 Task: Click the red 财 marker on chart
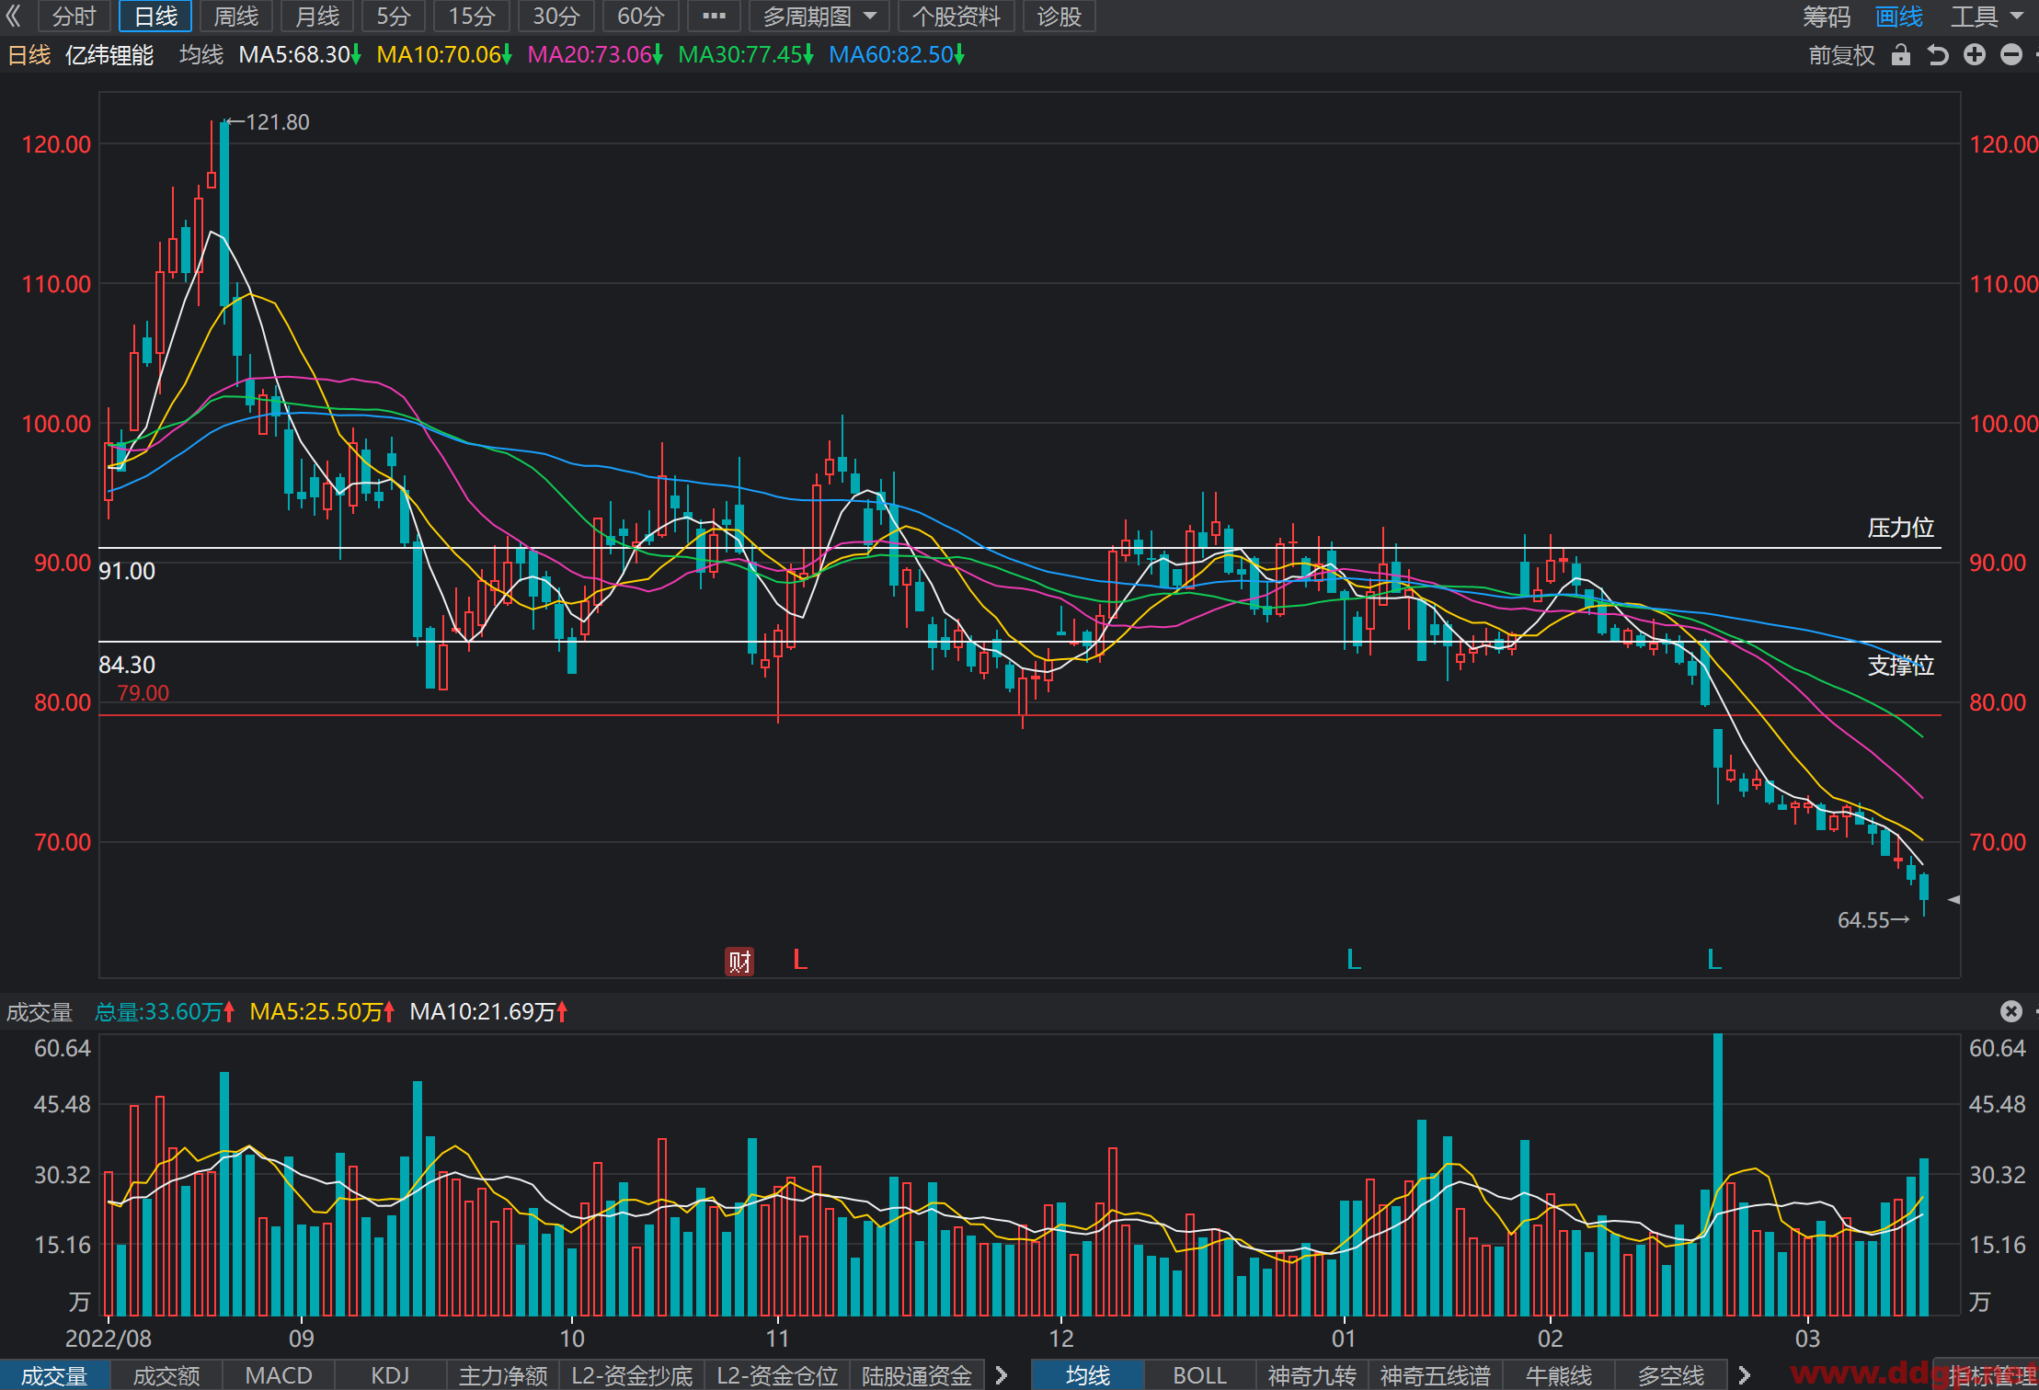coord(739,962)
